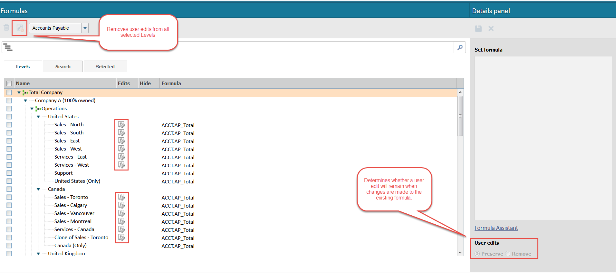Open the Accounts Payable dropdown
This screenshot has height=273, width=616.
pos(85,28)
